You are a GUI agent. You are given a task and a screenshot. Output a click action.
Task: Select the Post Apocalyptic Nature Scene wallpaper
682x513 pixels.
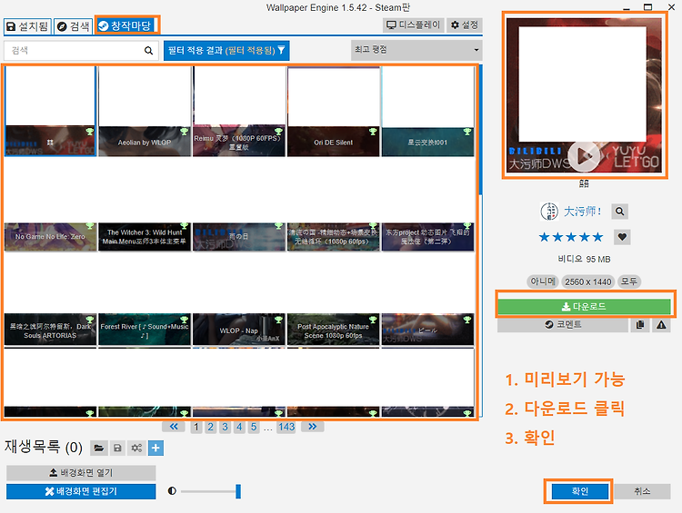(333, 300)
